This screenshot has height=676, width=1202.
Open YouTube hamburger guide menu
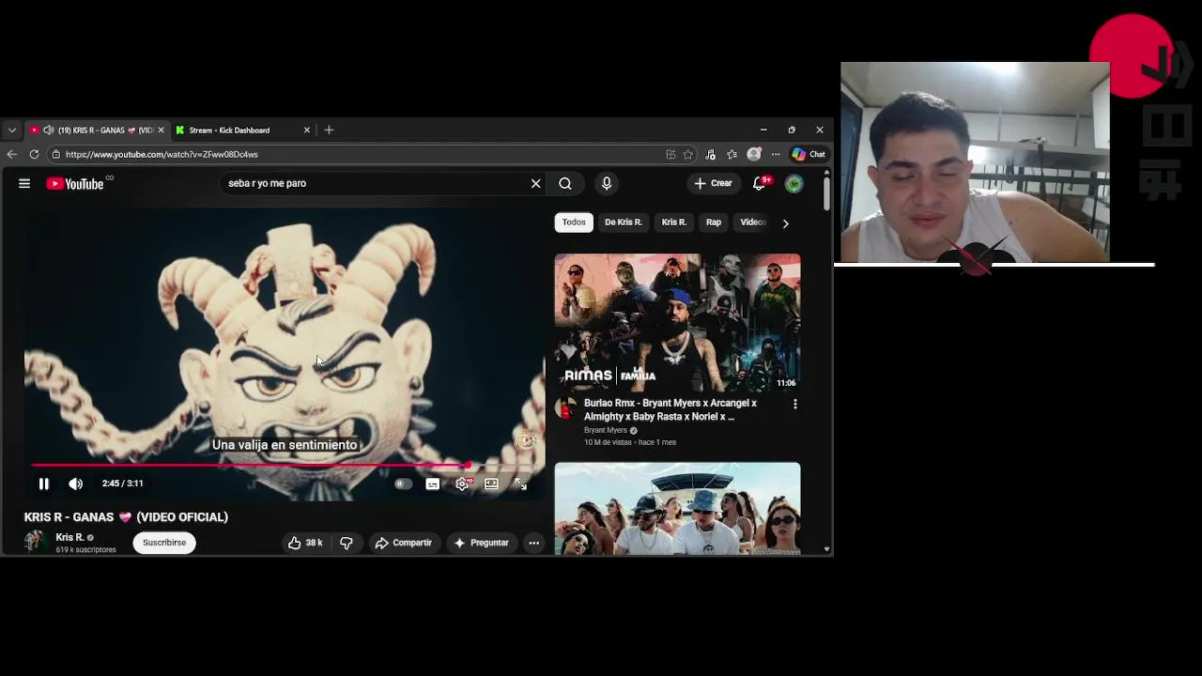[24, 183]
